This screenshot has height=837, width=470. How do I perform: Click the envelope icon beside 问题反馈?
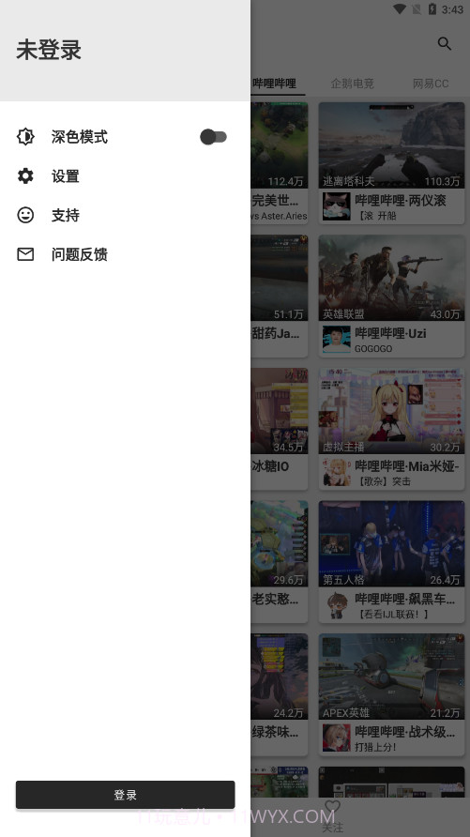coord(25,254)
